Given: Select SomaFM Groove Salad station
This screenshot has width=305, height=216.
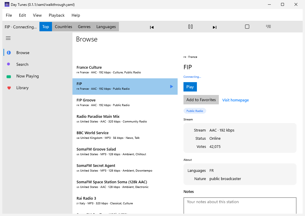Looking at the screenshot, I should (125, 152).
